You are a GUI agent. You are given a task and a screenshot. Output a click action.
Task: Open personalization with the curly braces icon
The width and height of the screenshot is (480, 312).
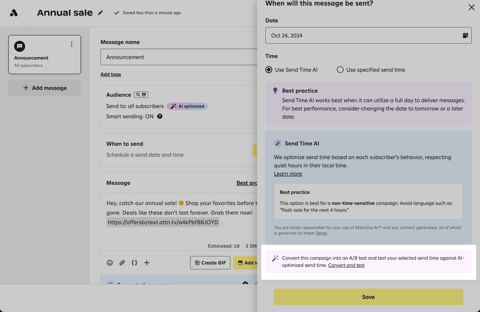click(134, 263)
